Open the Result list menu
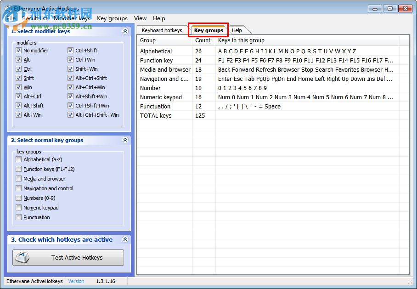The width and height of the screenshot is (417, 289). pyautogui.click(x=34, y=18)
